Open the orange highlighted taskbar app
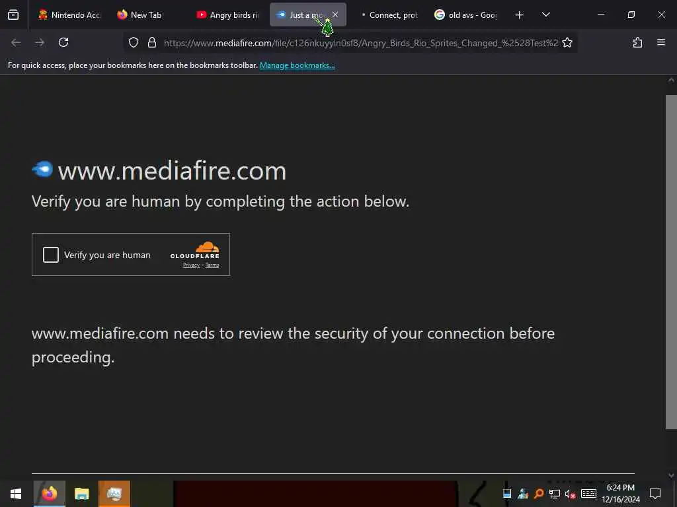This screenshot has height=507, width=677. (x=114, y=494)
